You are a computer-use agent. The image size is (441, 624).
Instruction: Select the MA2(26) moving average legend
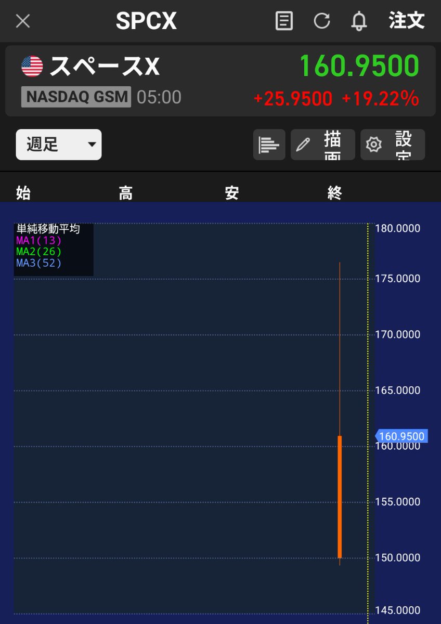click(x=39, y=252)
